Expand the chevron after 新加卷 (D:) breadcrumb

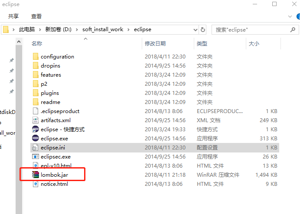point(77,29)
